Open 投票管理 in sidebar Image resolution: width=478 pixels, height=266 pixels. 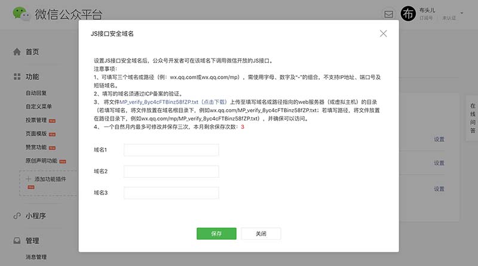pos(36,120)
